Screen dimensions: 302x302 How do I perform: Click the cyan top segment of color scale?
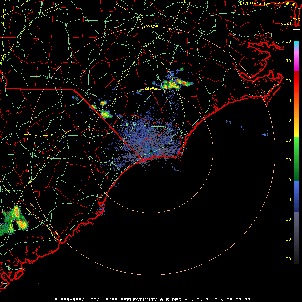[x=296, y=44]
